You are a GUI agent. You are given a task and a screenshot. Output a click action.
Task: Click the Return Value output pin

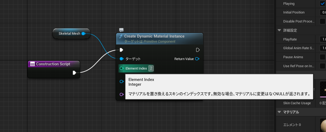coord(197,59)
